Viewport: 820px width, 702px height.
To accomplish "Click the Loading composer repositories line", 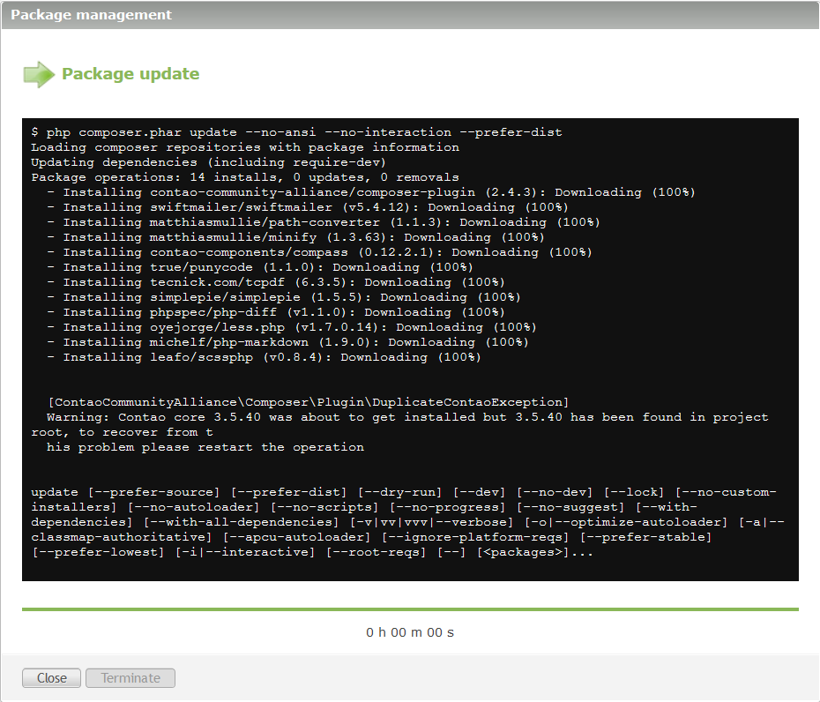I will [245, 147].
